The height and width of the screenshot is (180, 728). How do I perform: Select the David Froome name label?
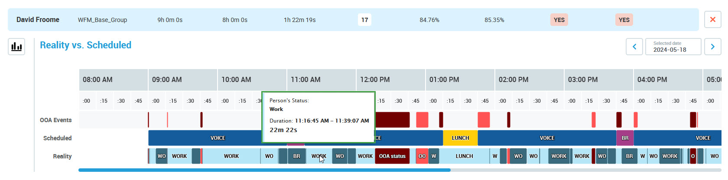pos(38,20)
